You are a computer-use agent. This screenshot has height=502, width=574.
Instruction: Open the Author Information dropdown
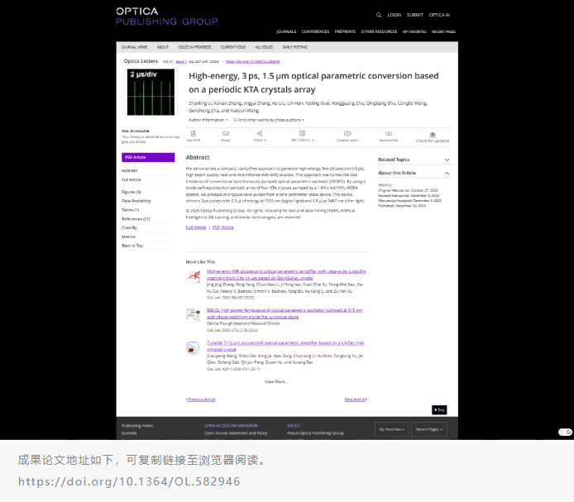coord(208,120)
